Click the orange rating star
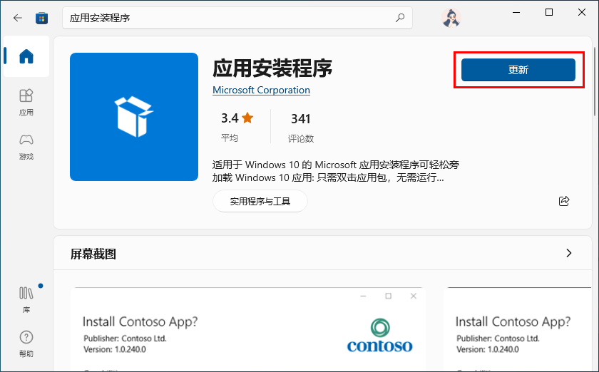The image size is (599, 372). pyautogui.click(x=247, y=118)
